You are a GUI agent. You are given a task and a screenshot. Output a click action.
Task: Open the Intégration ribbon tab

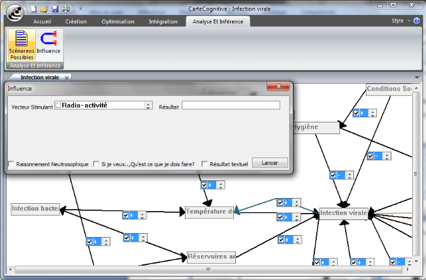[x=163, y=21]
